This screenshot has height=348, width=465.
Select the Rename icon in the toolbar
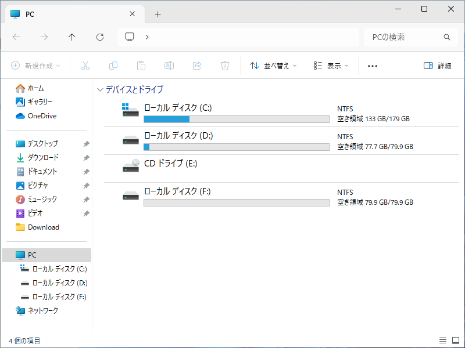[x=169, y=66]
